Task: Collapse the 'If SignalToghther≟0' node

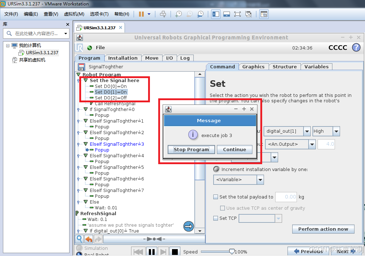Action: pyautogui.click(x=86, y=109)
